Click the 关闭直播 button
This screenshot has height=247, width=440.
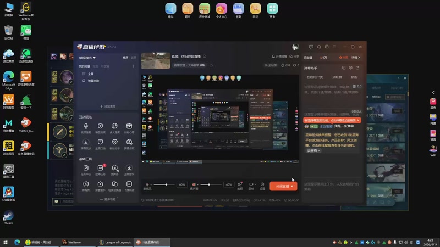tap(283, 186)
